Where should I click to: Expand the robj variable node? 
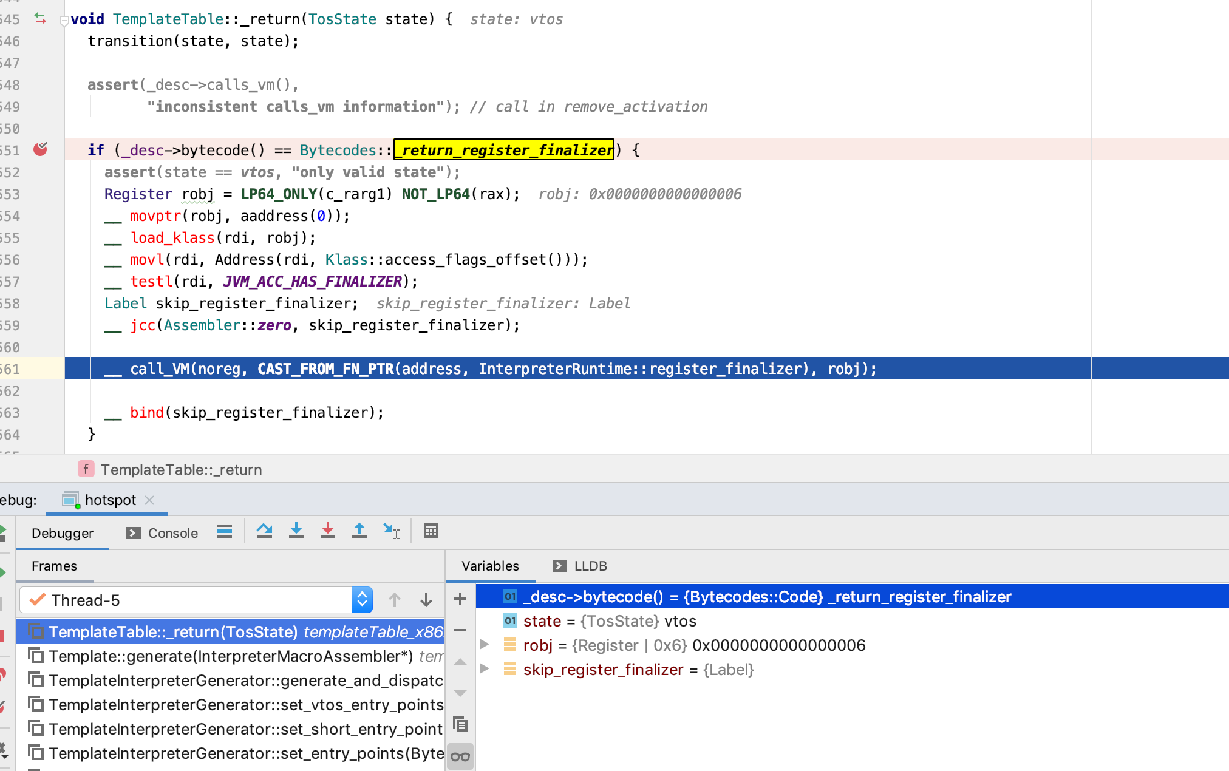[485, 645]
